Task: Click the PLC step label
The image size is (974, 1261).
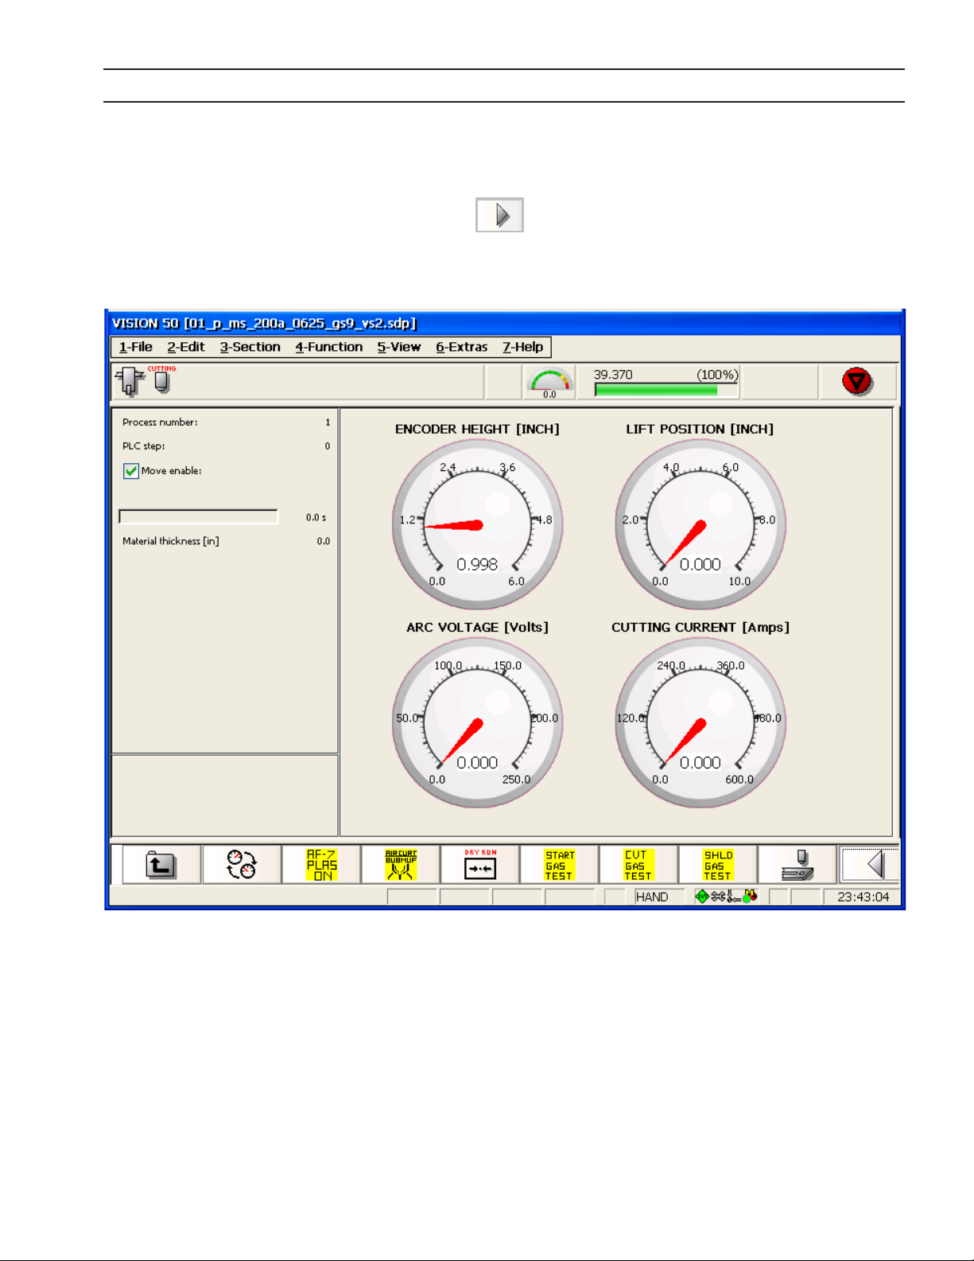Action: click(144, 446)
